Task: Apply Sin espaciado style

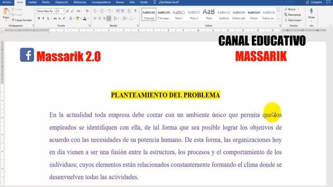Action: 164,15
